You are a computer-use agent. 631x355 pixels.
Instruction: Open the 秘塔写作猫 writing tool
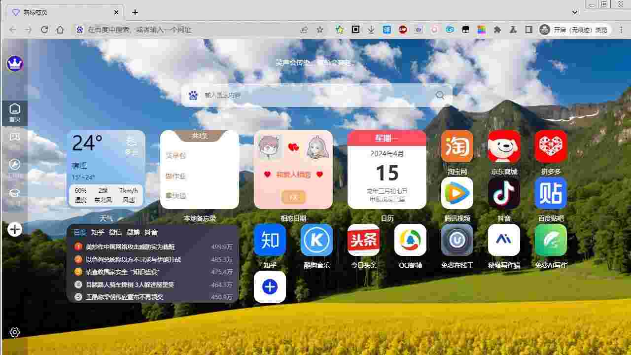(x=503, y=240)
